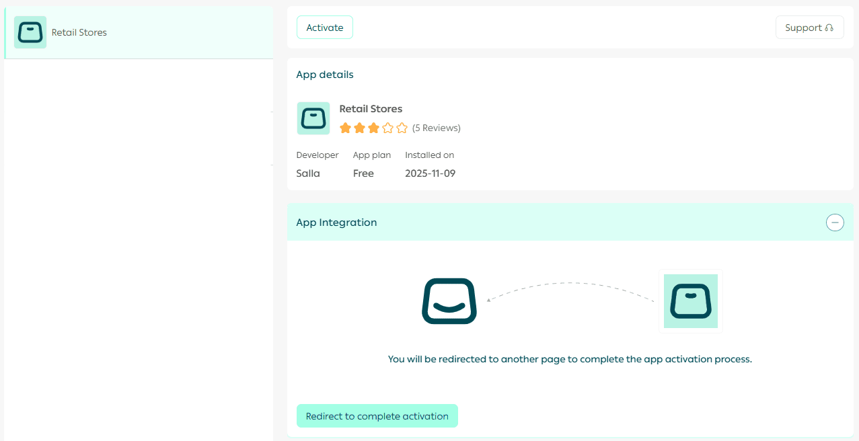The width and height of the screenshot is (859, 441).
Task: Click the Salla smiling bag logo
Action: click(449, 300)
